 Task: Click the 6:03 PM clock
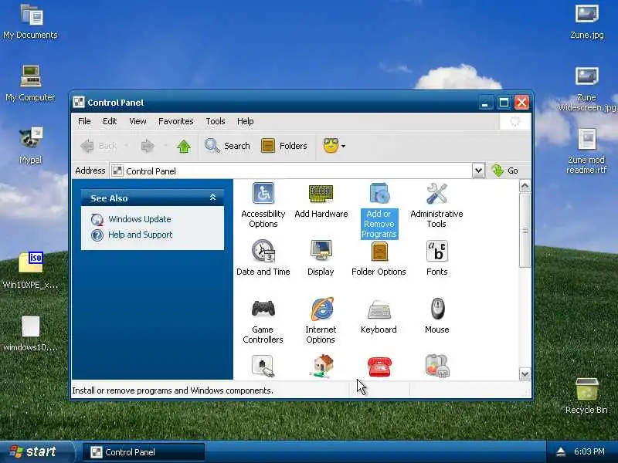pos(589,451)
